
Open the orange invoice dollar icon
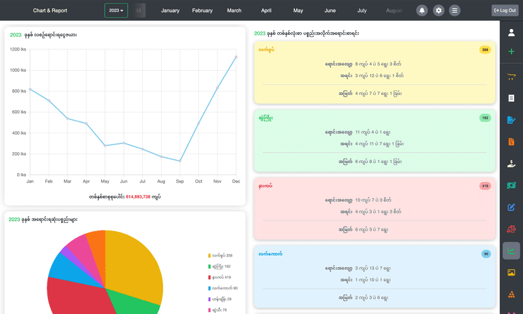511,142
